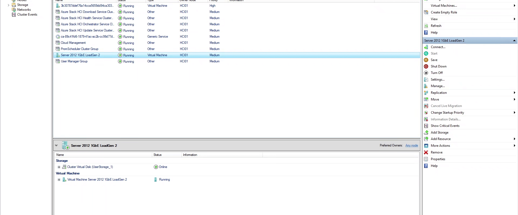
Task: Choose Turn Off action
Action: coord(437,73)
